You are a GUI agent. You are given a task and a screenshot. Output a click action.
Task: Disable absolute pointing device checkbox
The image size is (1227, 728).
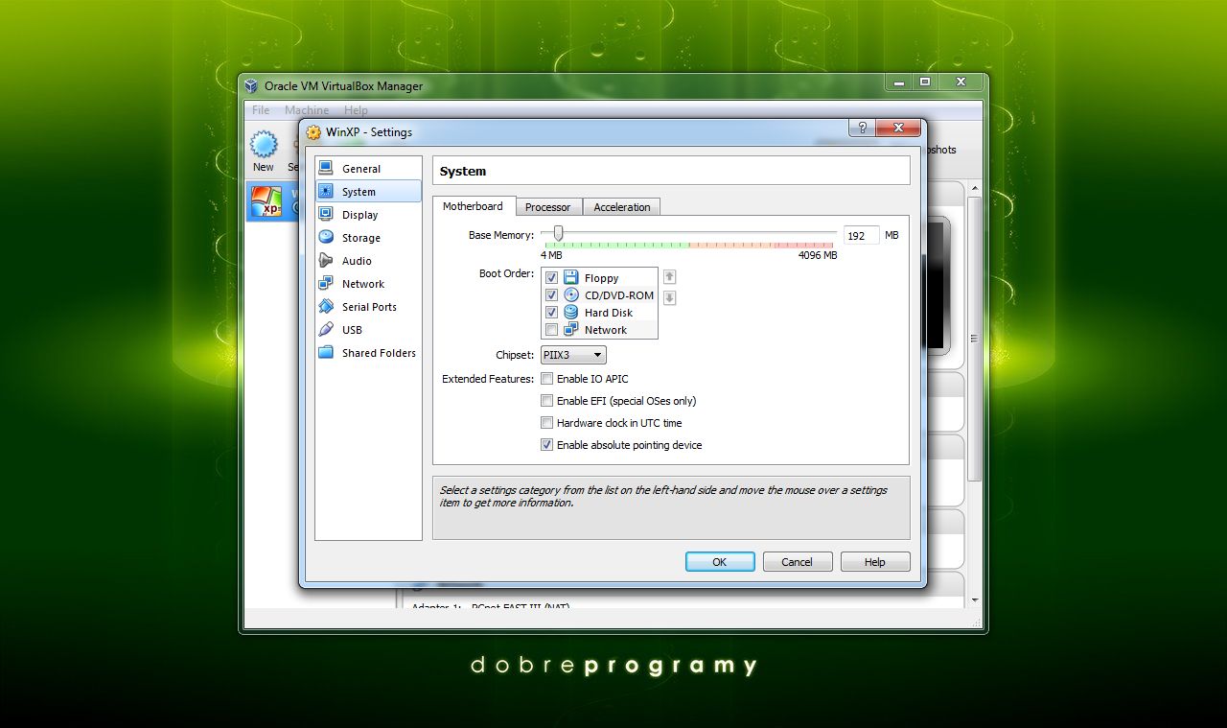(x=546, y=445)
